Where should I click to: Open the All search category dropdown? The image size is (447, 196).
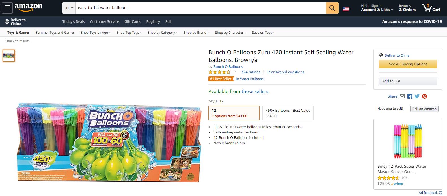pos(68,8)
